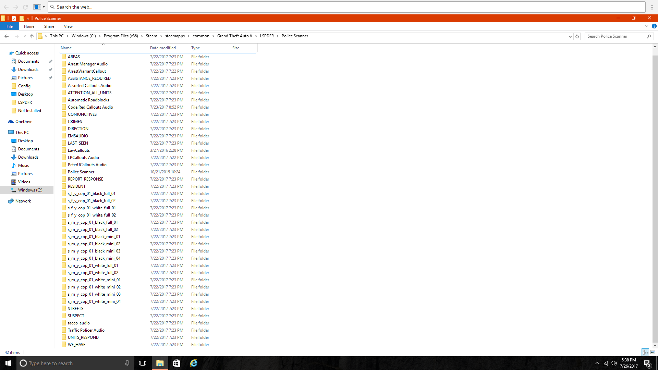Select Network in navigation pane
Screen dimensions: 658x370
tap(23, 201)
